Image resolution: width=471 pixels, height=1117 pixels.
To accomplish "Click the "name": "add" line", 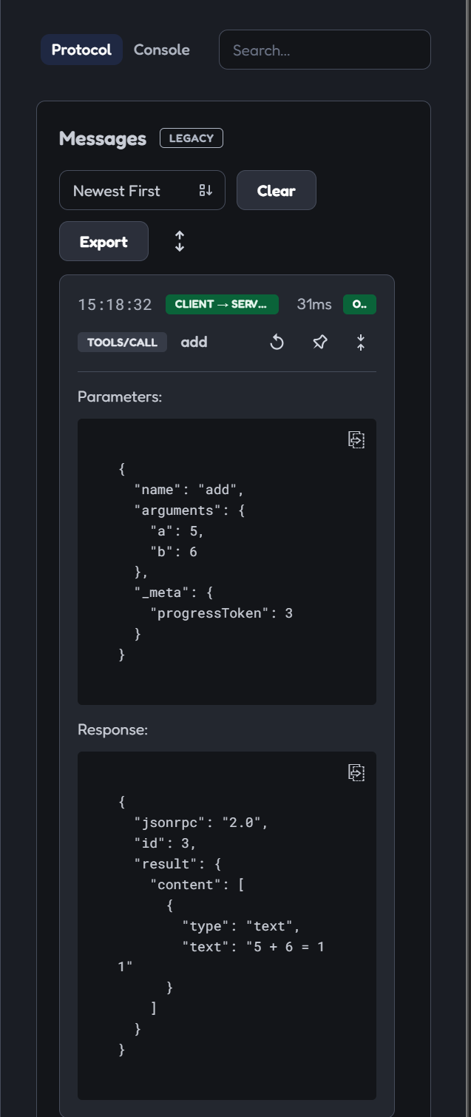I will [189, 490].
